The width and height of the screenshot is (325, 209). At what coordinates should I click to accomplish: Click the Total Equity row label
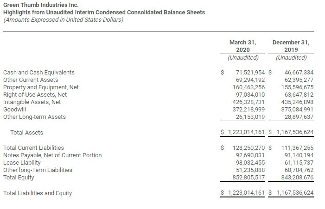(x=19, y=178)
